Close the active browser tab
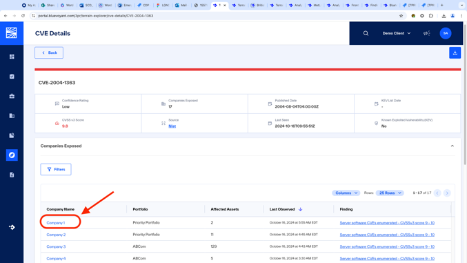This screenshot has width=467, height=263. point(225,5)
